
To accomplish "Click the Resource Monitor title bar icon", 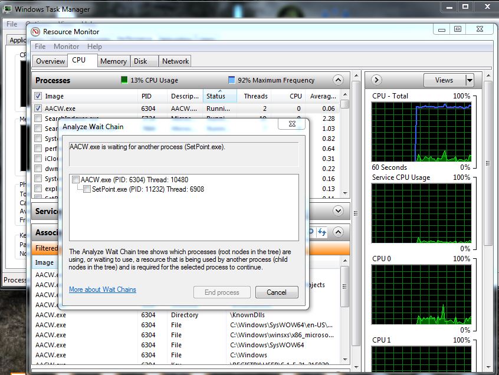I will point(35,32).
